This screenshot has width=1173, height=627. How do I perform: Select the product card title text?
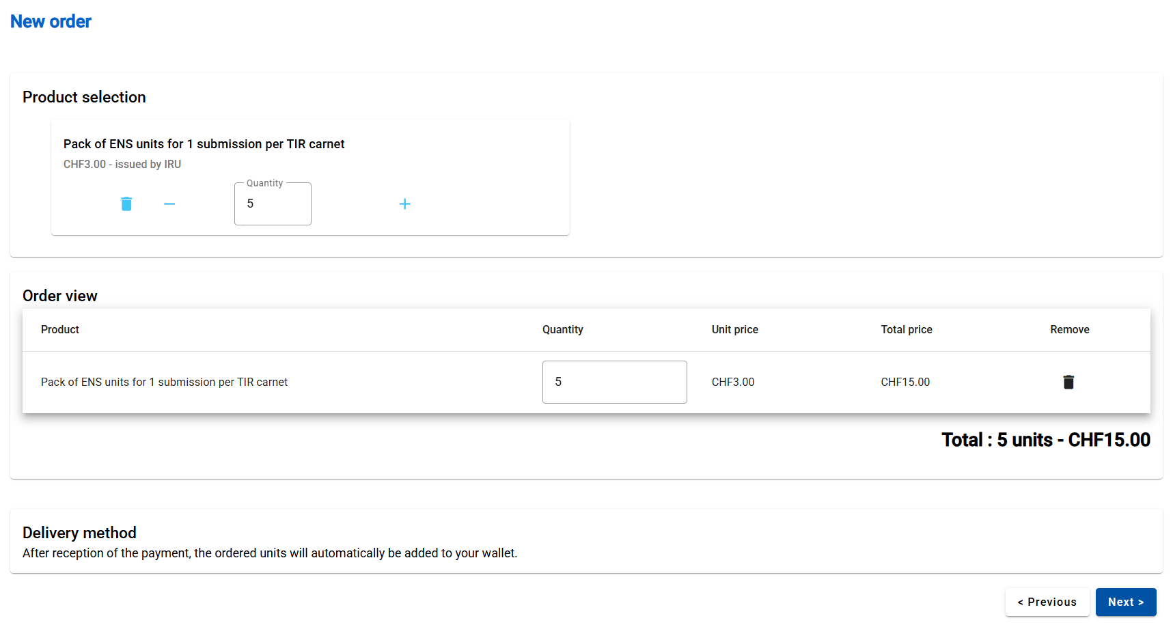pyautogui.click(x=204, y=144)
